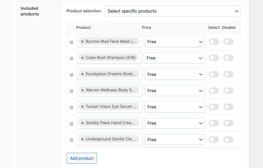263x168 pixels.
Task: Turn on Select for Underground Gentle Cleanser
Action: point(214,139)
